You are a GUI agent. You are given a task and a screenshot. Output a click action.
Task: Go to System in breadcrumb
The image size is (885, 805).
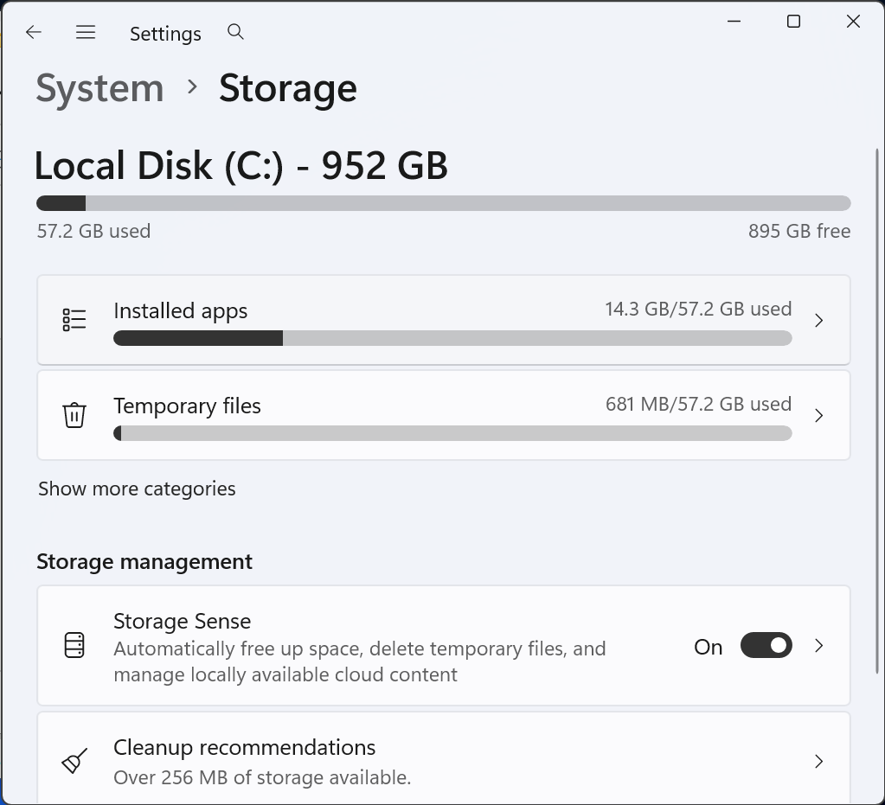click(99, 88)
